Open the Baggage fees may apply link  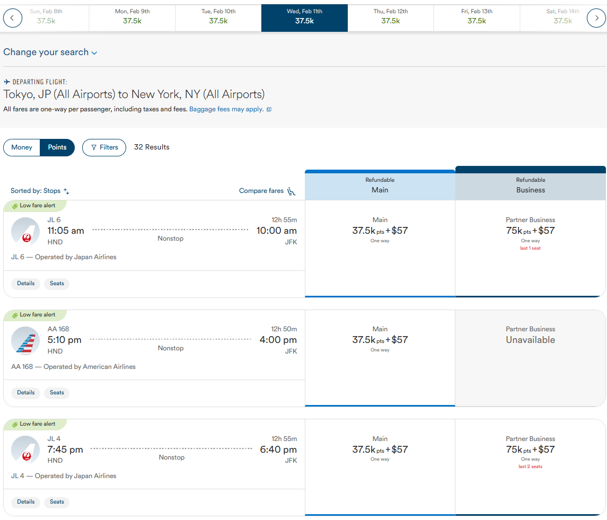pyautogui.click(x=226, y=109)
